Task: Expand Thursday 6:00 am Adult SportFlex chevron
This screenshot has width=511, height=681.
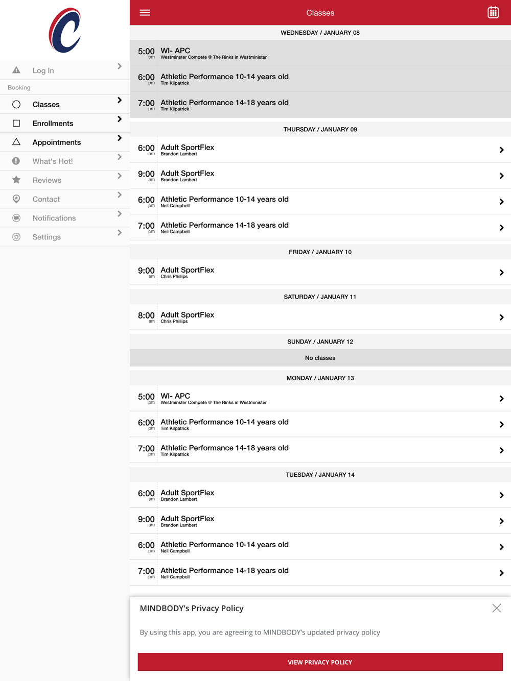Action: click(501, 150)
